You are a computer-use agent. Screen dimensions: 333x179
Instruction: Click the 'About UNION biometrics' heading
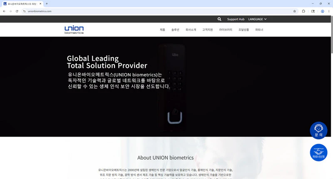point(165,158)
